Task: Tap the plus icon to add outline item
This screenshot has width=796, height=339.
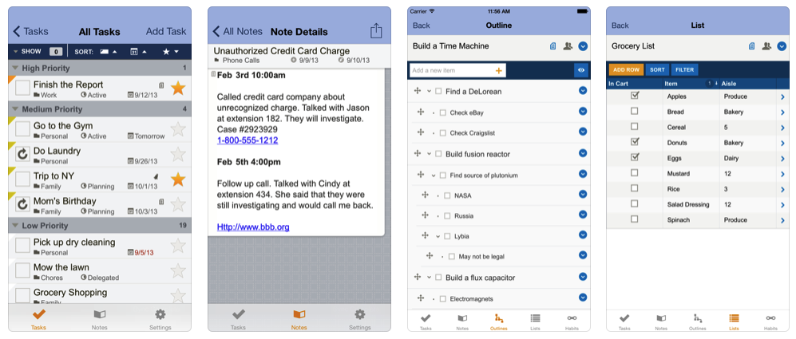Action: [x=498, y=70]
